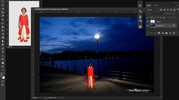Toggle prevent artboard auto-nesting lock

coord(161,17)
